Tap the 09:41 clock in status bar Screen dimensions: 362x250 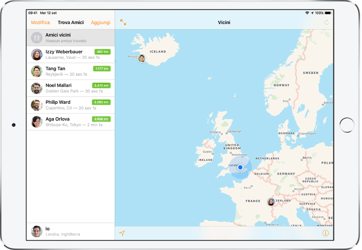pyautogui.click(x=33, y=13)
